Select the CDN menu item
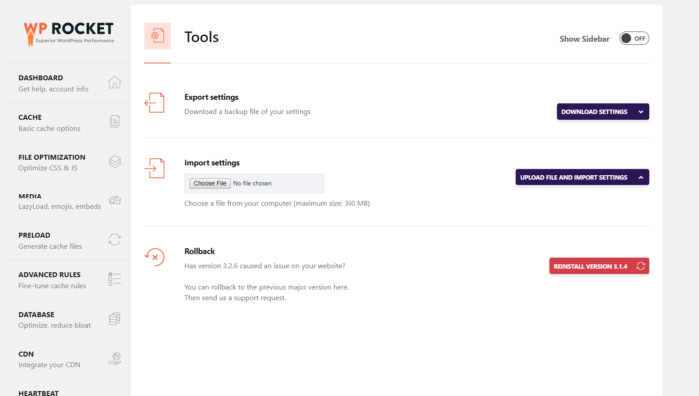 click(x=69, y=359)
